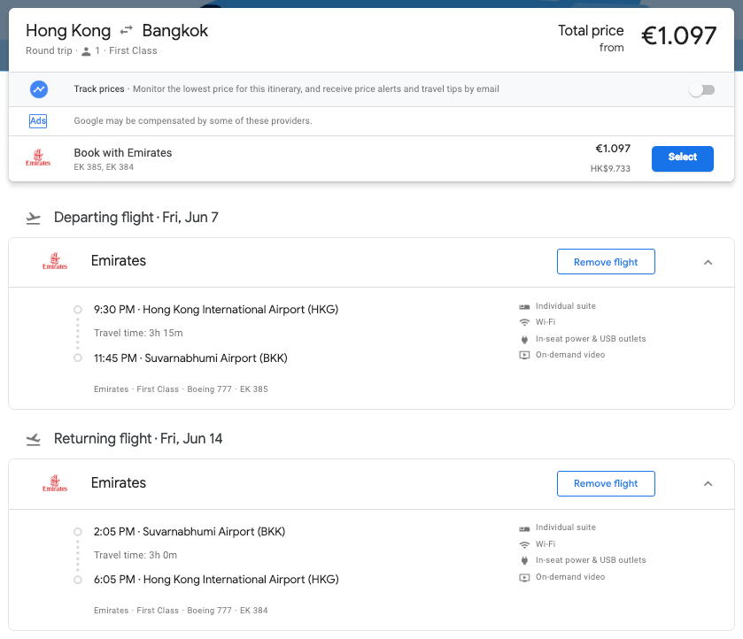Click the passenger count person icon
The image size is (743, 639).
[x=86, y=51]
